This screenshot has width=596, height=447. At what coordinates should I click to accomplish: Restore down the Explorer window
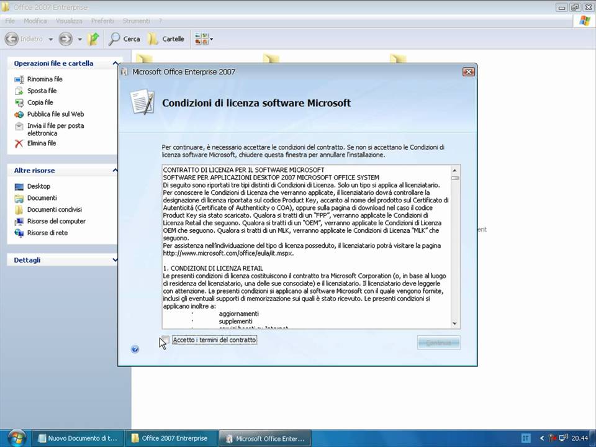[x=575, y=7]
